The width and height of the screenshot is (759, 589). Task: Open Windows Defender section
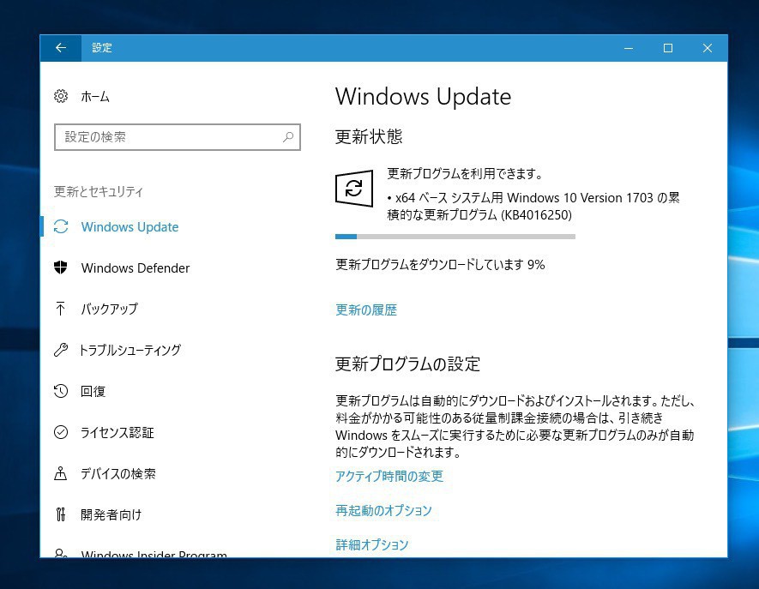[x=136, y=268]
